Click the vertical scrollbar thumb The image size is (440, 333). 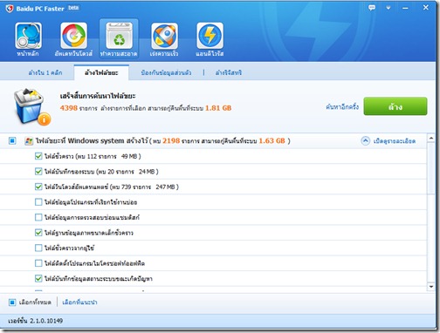(431, 168)
